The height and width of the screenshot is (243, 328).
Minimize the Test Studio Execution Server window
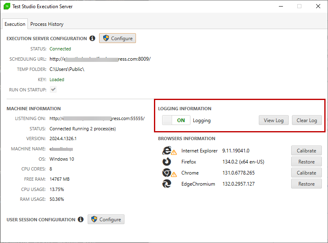(281, 6)
